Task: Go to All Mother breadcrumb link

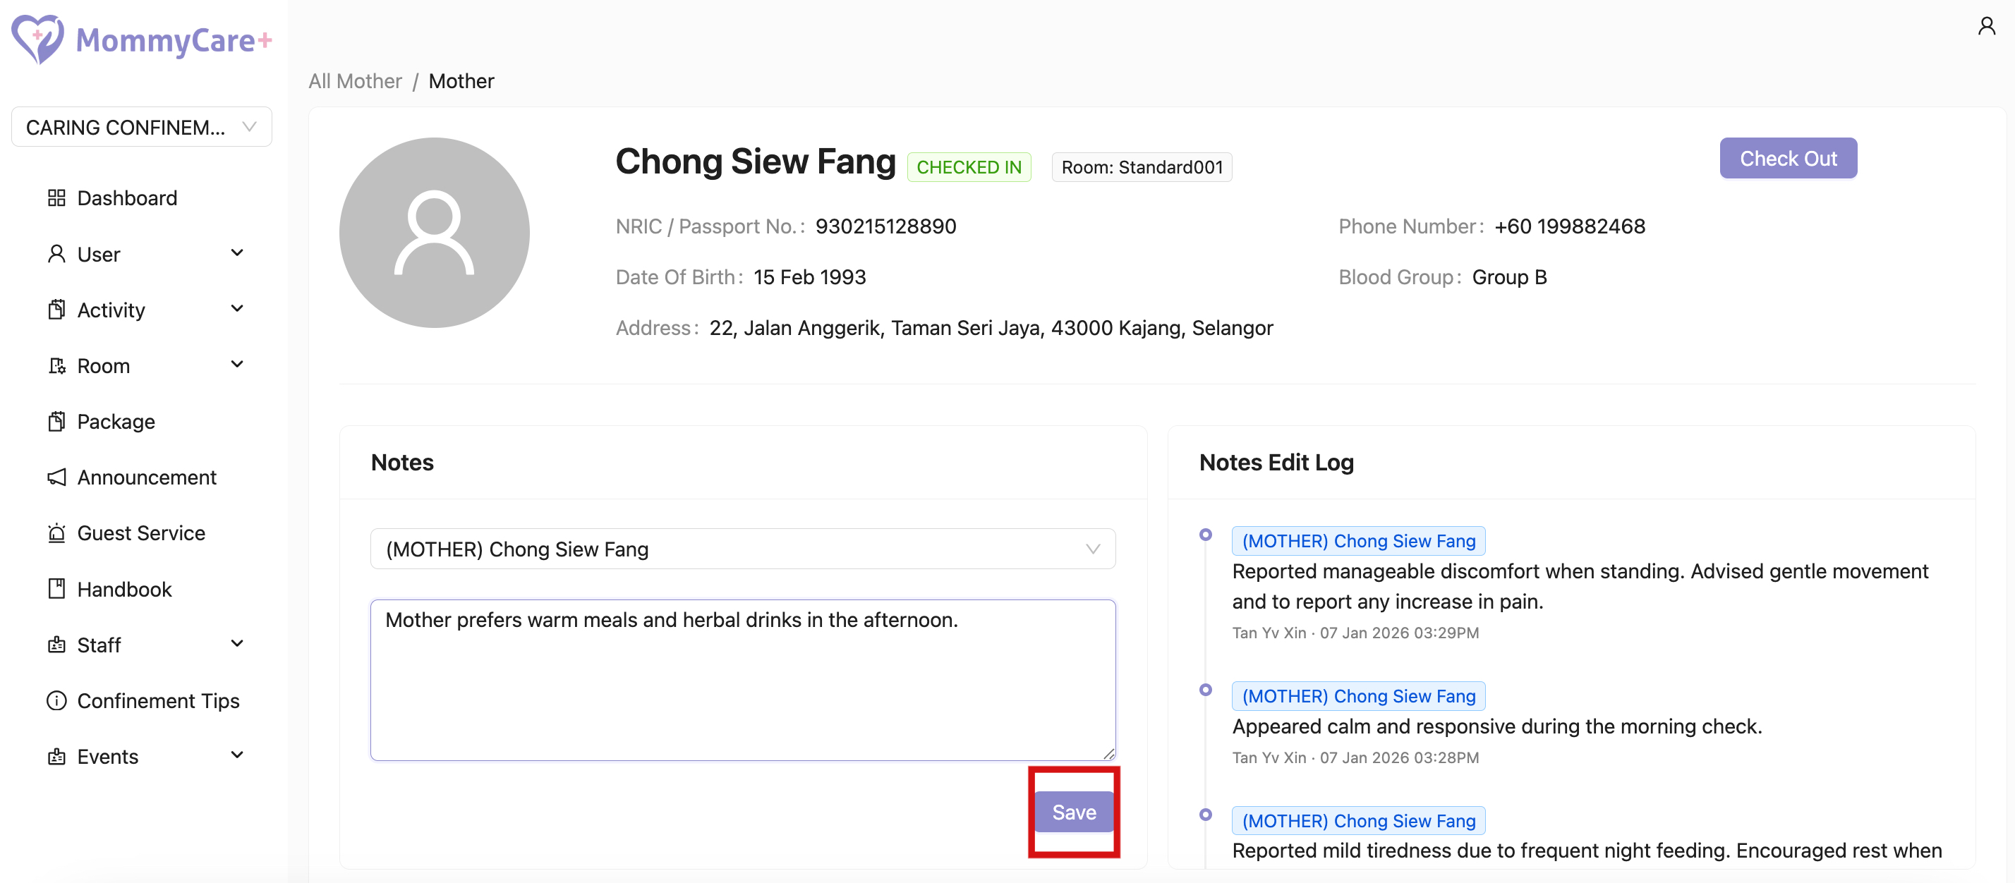Action: pyautogui.click(x=355, y=81)
